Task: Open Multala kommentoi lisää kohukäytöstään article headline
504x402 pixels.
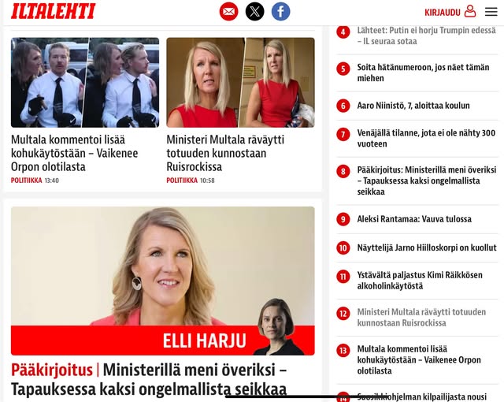Action: click(75, 153)
